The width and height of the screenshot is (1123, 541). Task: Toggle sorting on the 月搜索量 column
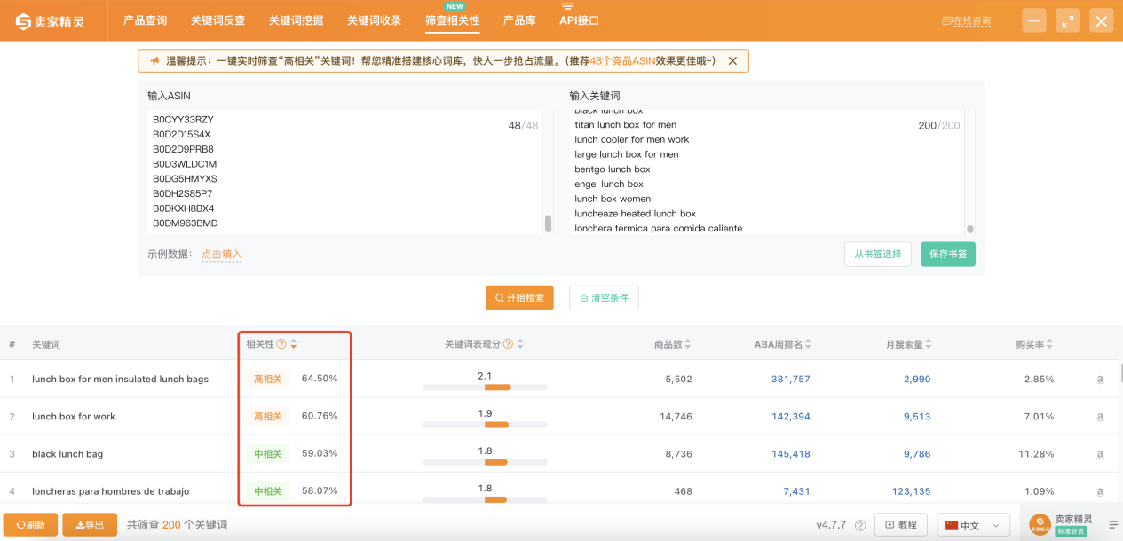coord(929,343)
